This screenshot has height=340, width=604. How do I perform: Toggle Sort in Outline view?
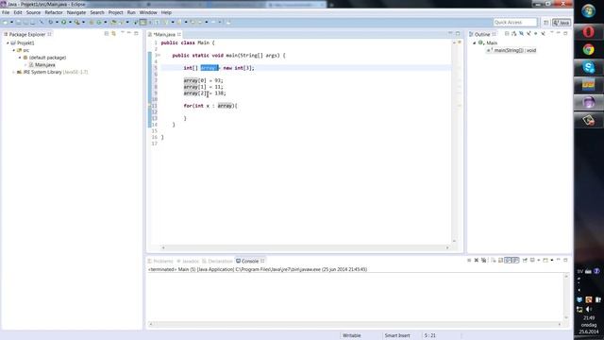pos(513,34)
